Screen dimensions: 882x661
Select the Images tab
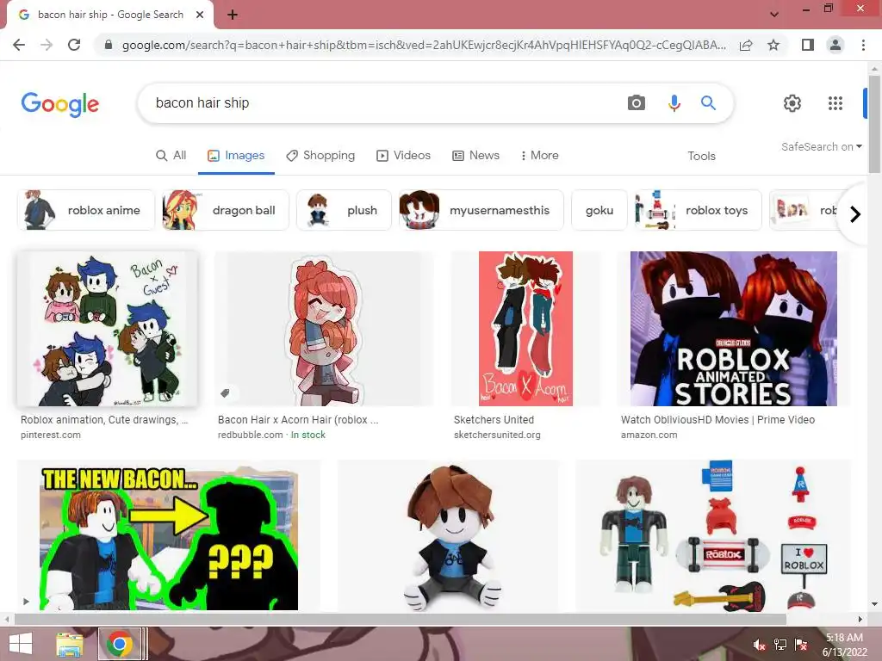point(236,155)
